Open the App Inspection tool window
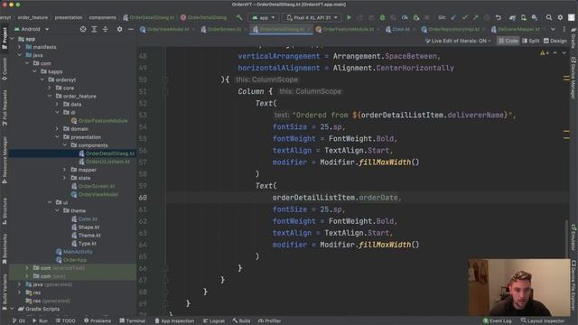578x325 pixels. (174, 321)
